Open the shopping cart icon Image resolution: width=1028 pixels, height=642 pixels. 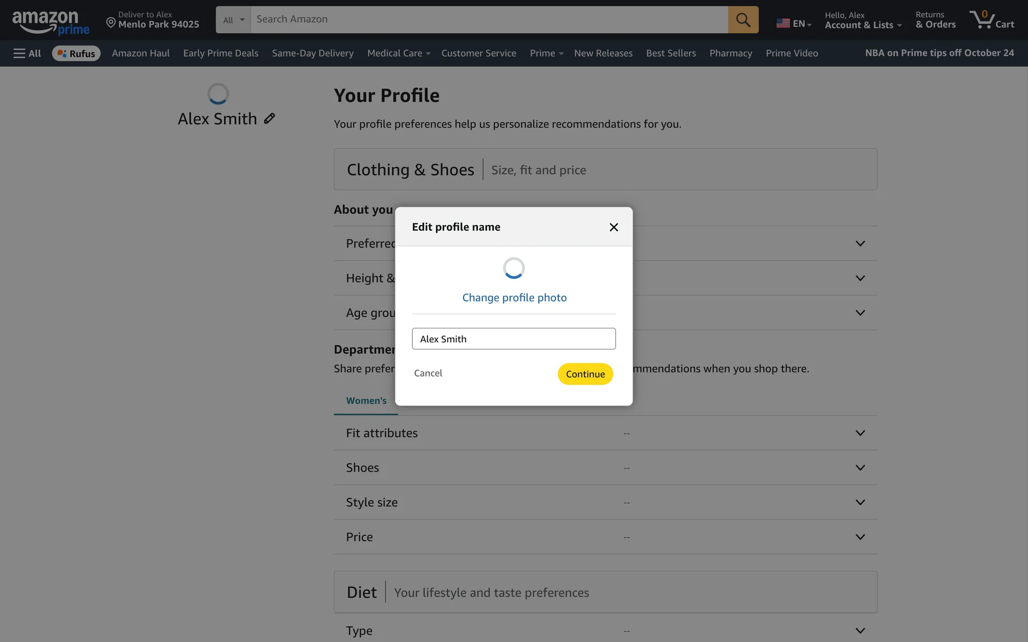point(991,20)
